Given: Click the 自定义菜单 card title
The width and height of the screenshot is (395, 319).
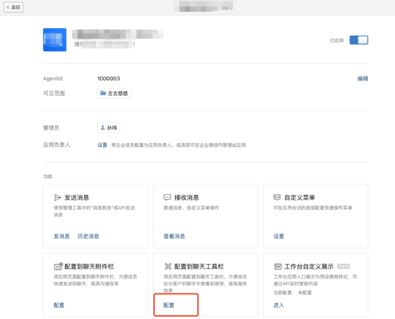Looking at the screenshot, I should point(299,198).
